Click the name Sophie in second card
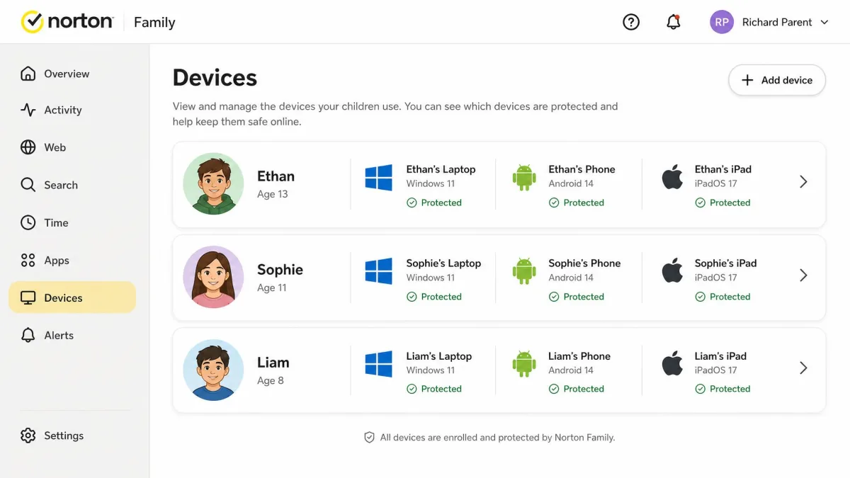 [280, 270]
